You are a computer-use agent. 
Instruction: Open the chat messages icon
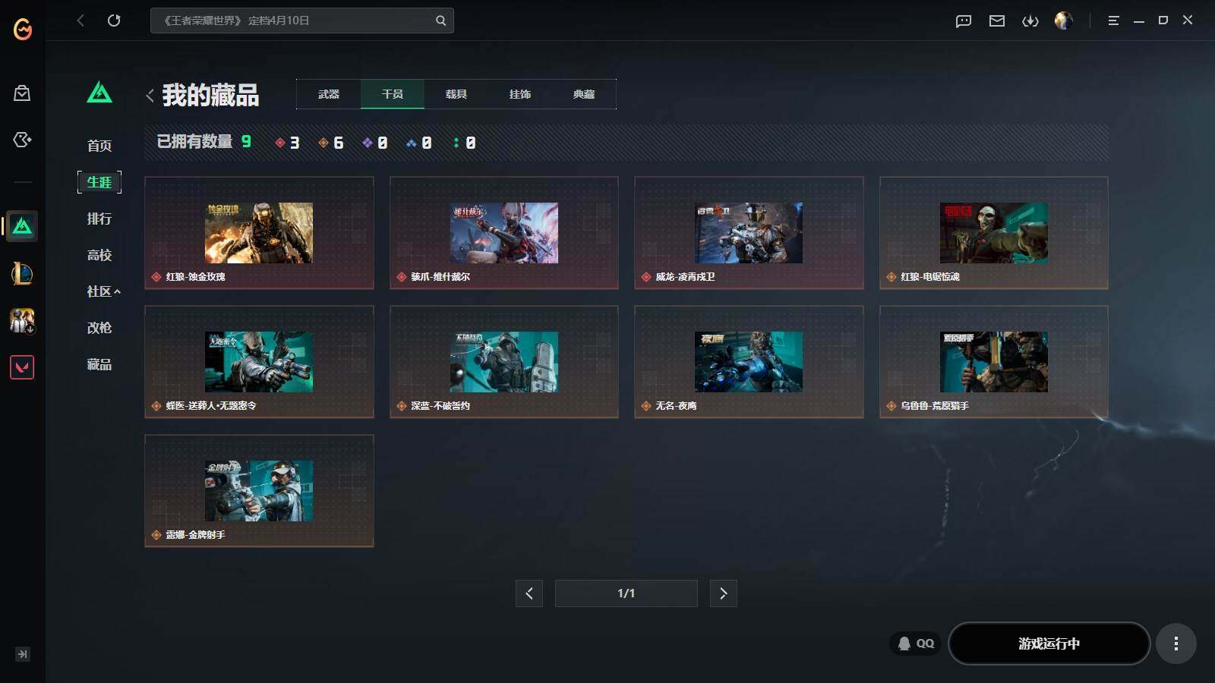click(964, 20)
